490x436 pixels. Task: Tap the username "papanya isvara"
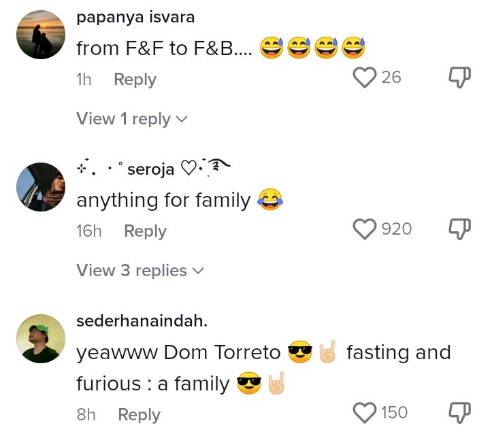[135, 17]
